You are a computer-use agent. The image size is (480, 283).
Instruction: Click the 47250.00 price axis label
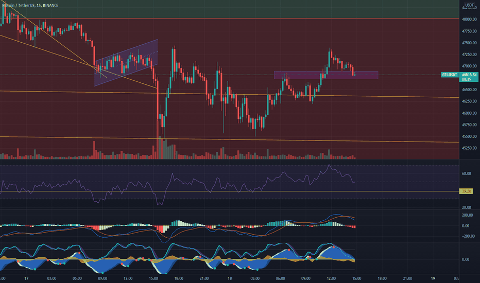coord(469,55)
